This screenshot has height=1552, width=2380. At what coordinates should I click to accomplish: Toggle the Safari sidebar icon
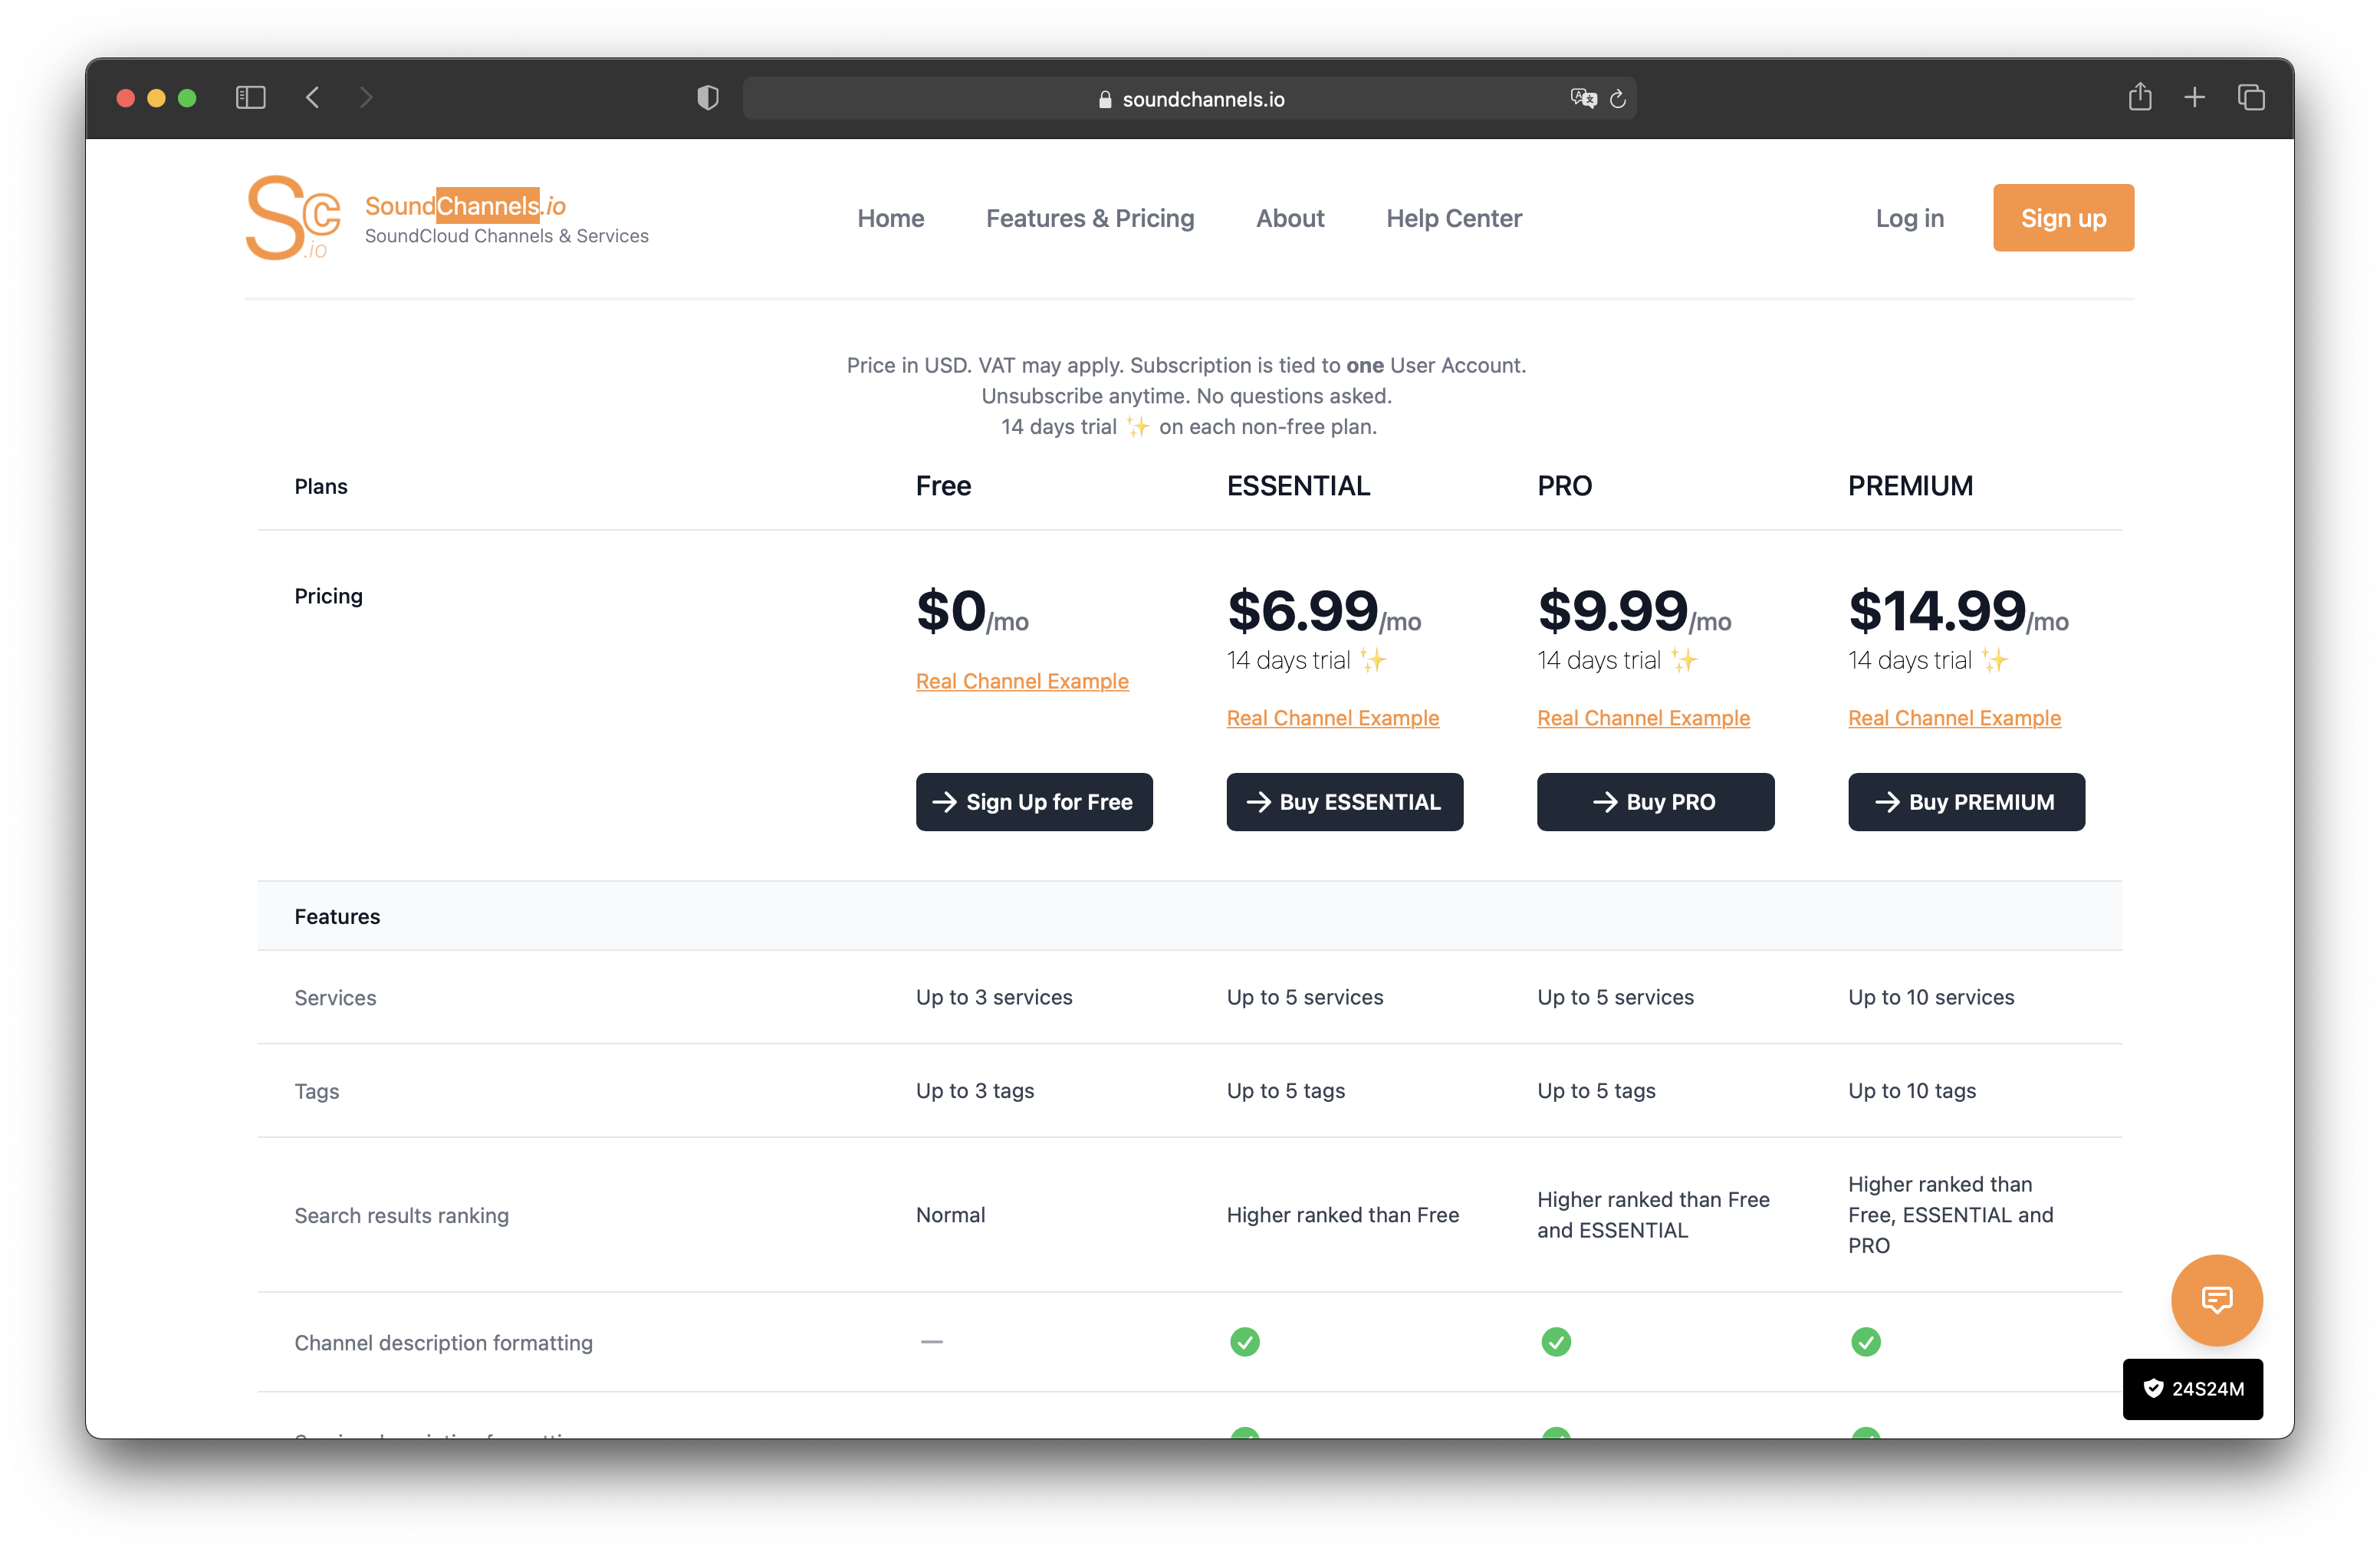(250, 97)
